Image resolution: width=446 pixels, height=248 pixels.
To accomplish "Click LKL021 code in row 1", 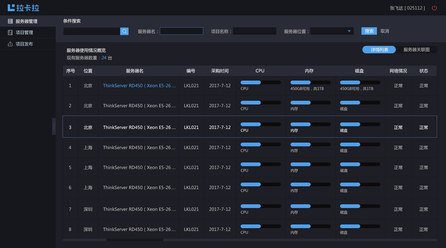I will [191, 86].
